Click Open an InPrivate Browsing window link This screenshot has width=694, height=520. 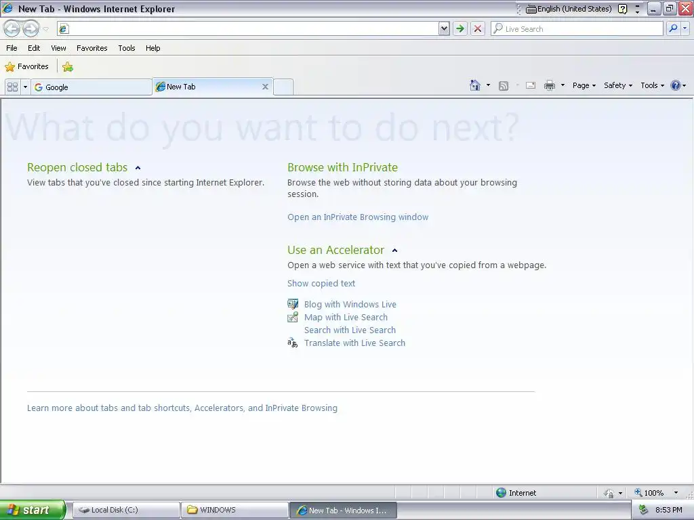point(358,217)
